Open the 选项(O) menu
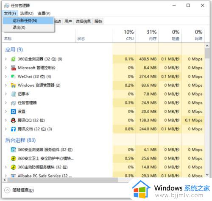Image resolution: width=212 pixels, height=201 pixels. coord(27,14)
